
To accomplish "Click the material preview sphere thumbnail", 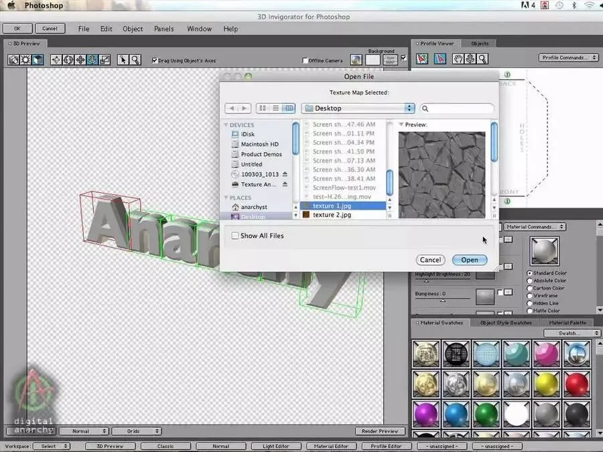I will click(x=544, y=250).
